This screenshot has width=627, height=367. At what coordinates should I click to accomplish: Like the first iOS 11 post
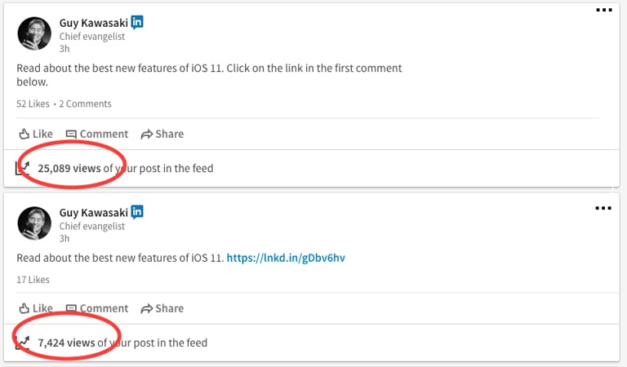point(36,135)
